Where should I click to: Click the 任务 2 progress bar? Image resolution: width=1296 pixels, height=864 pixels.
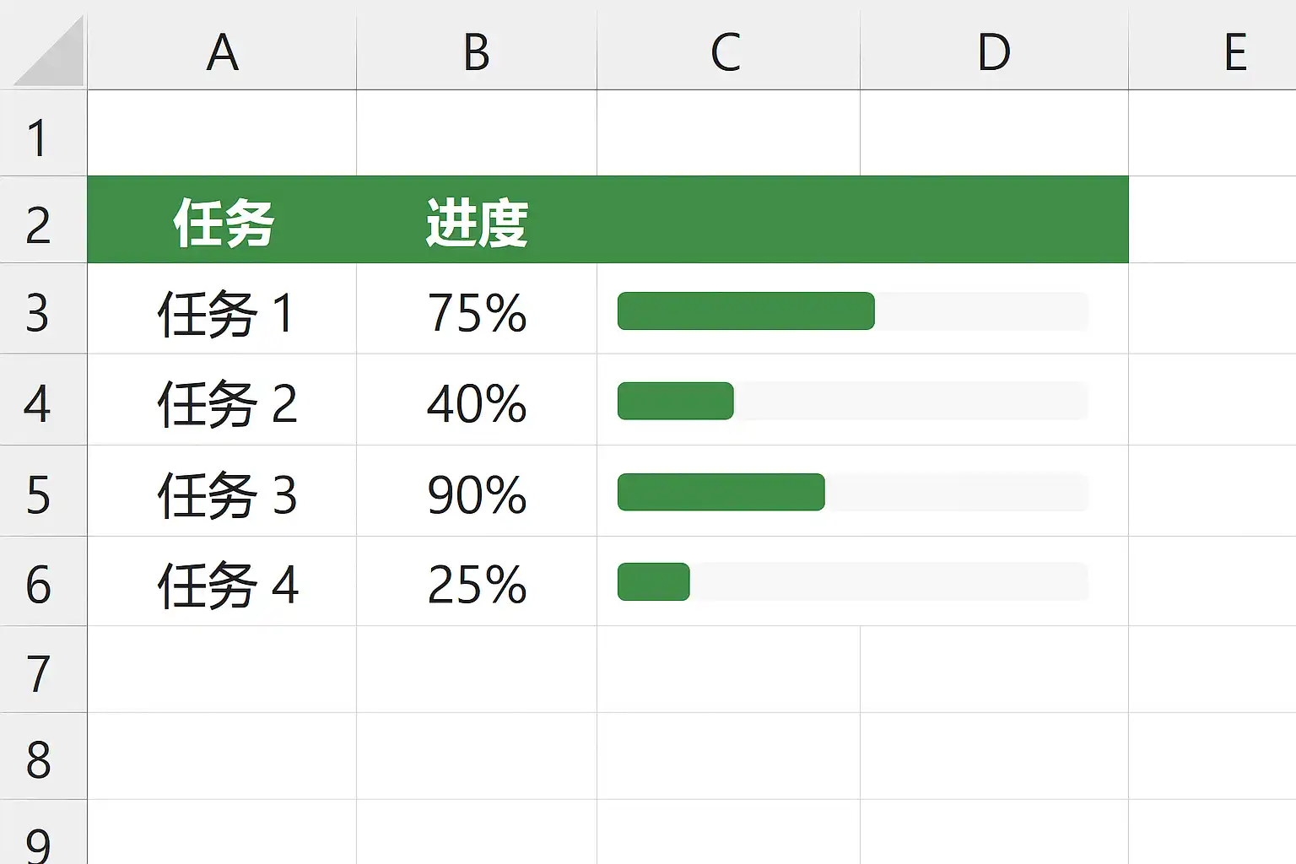click(x=676, y=401)
